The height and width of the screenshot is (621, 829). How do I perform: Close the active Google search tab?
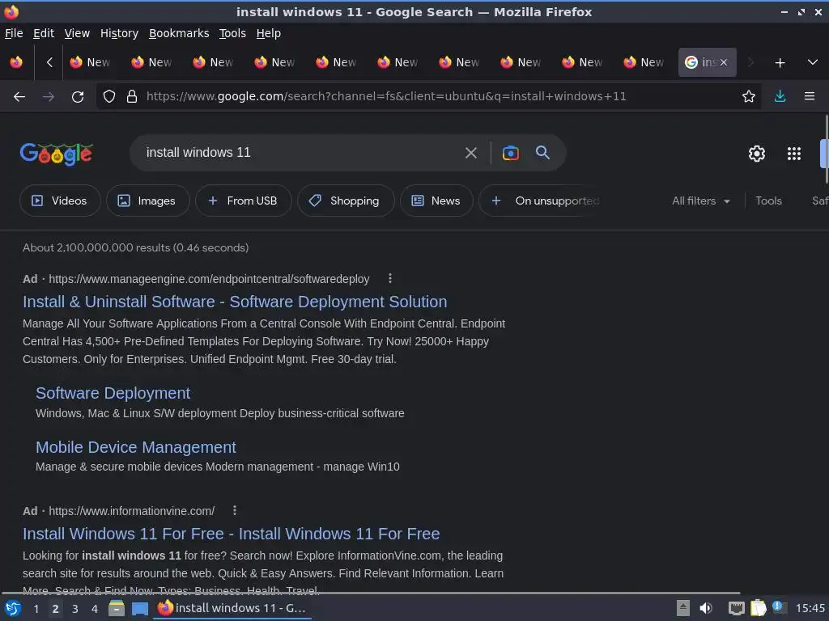point(724,62)
